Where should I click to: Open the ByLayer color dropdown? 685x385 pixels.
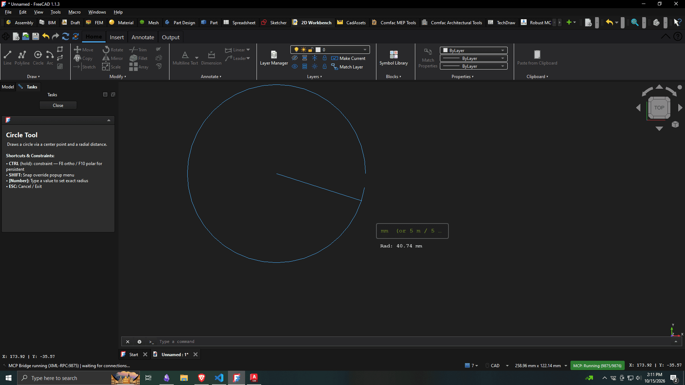tap(473, 50)
